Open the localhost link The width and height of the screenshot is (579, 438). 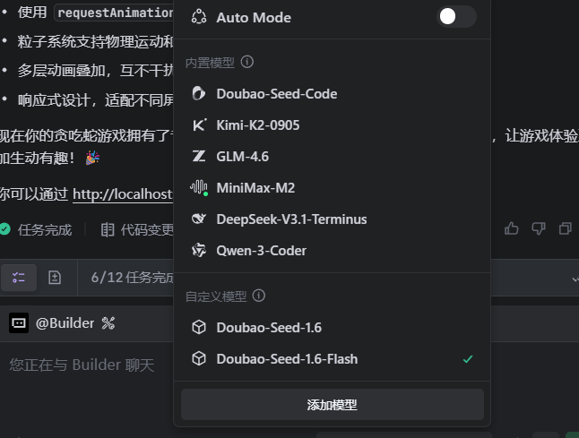tap(122, 194)
